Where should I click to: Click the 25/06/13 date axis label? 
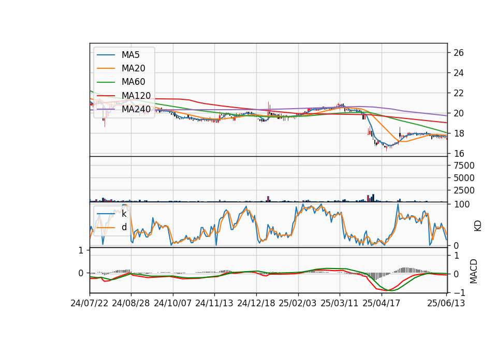coord(446,303)
